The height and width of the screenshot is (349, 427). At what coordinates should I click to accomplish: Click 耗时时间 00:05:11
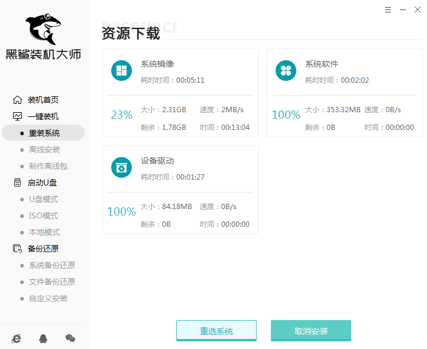pyautogui.click(x=172, y=80)
